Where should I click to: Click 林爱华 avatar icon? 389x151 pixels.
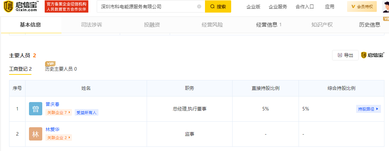click(36, 134)
